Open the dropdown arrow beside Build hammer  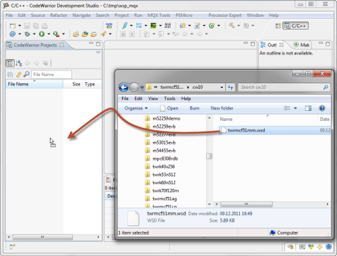click(239, 26)
